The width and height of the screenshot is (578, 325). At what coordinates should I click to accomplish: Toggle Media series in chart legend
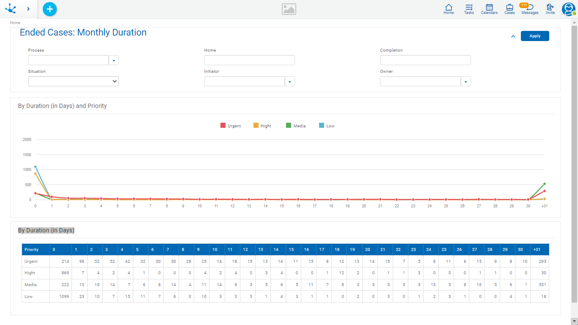click(295, 126)
